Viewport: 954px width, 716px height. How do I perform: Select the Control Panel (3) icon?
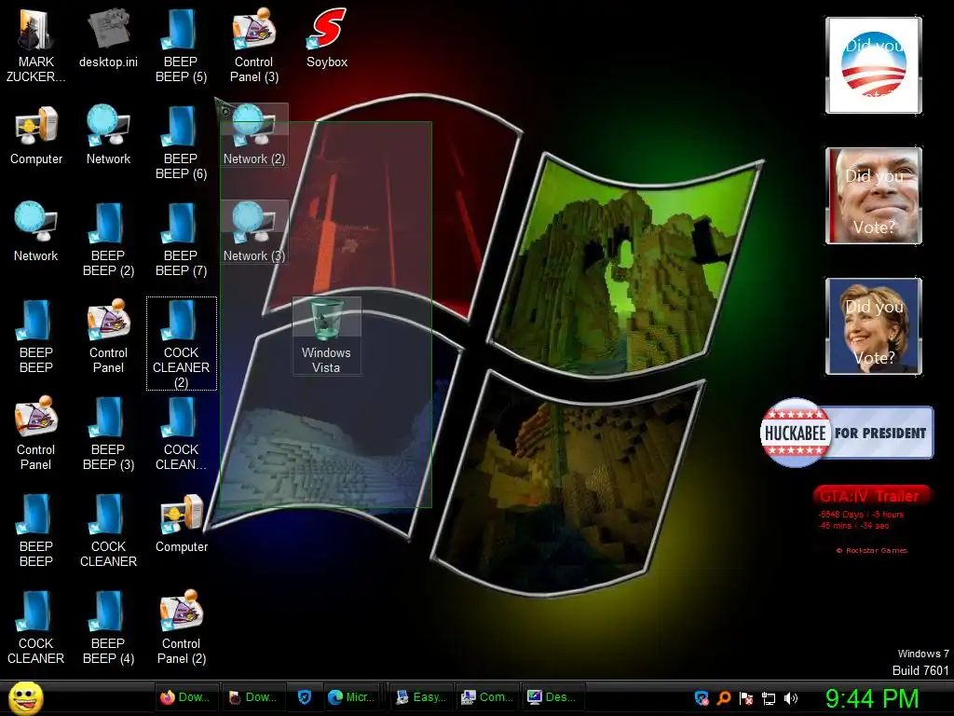coord(253,46)
